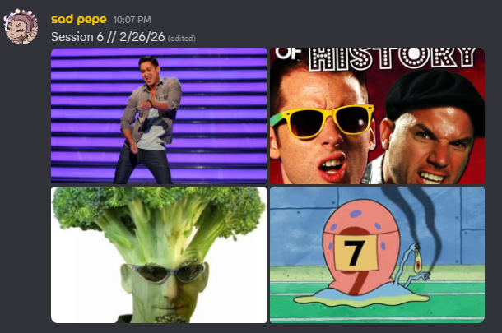Open the broccoli head with sunglasses image
Image resolution: width=502 pixels, height=333 pixels.
[x=159, y=255]
